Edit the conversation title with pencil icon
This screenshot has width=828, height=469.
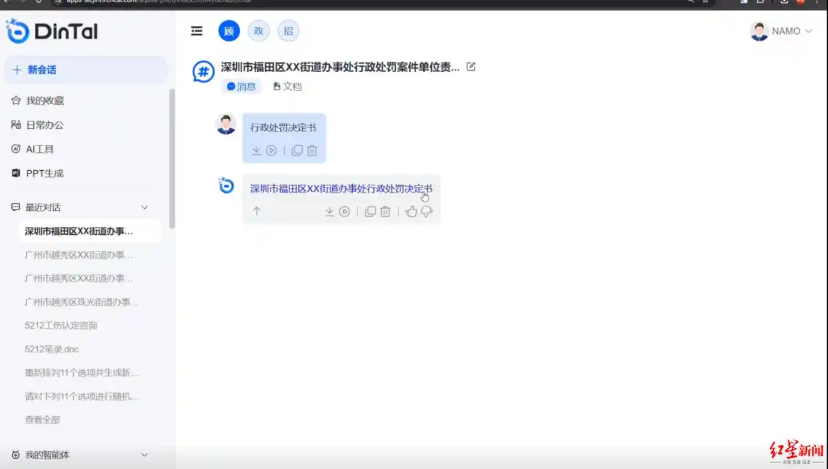(x=472, y=66)
